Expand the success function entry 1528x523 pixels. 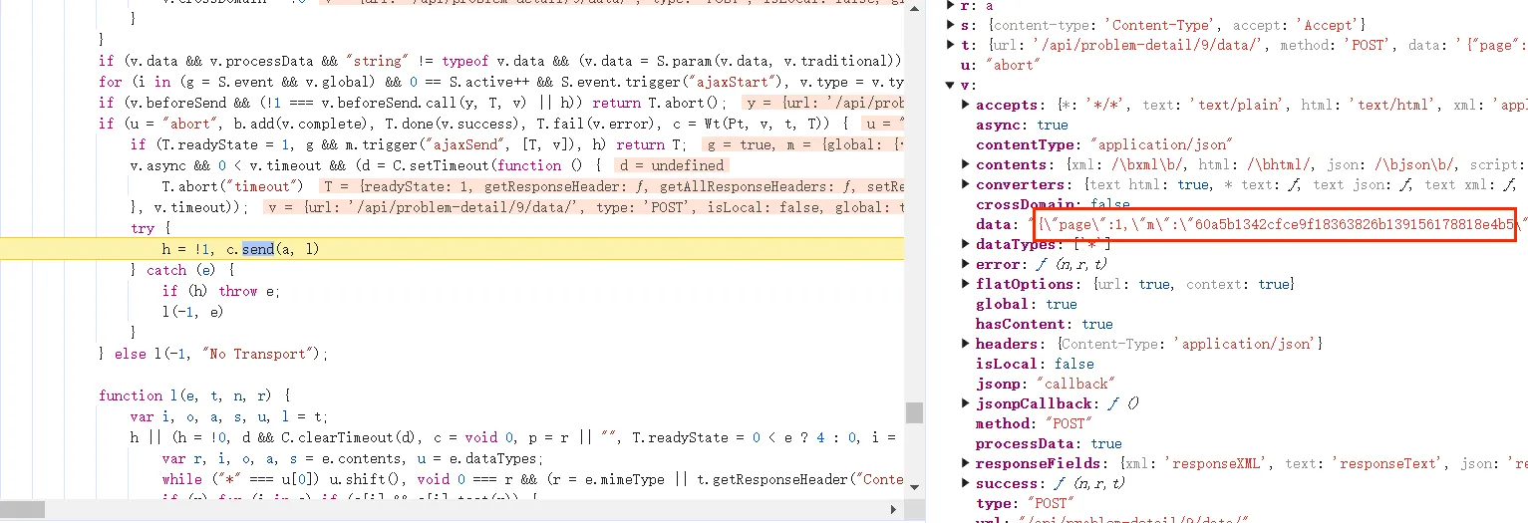[965, 483]
